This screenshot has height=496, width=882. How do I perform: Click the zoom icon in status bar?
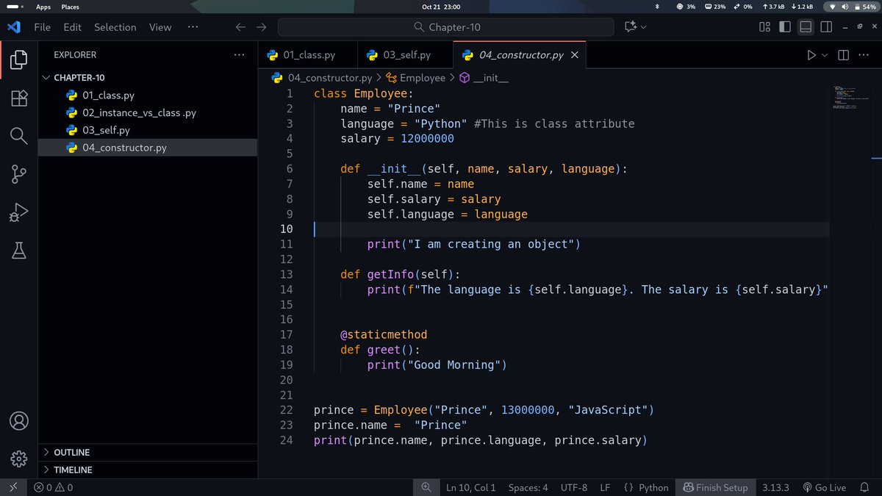point(426,487)
